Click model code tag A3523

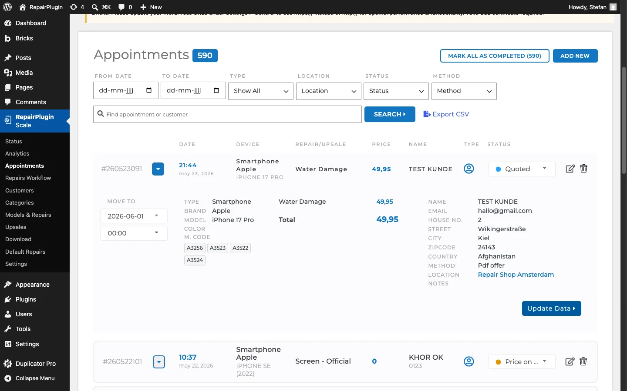tap(218, 248)
